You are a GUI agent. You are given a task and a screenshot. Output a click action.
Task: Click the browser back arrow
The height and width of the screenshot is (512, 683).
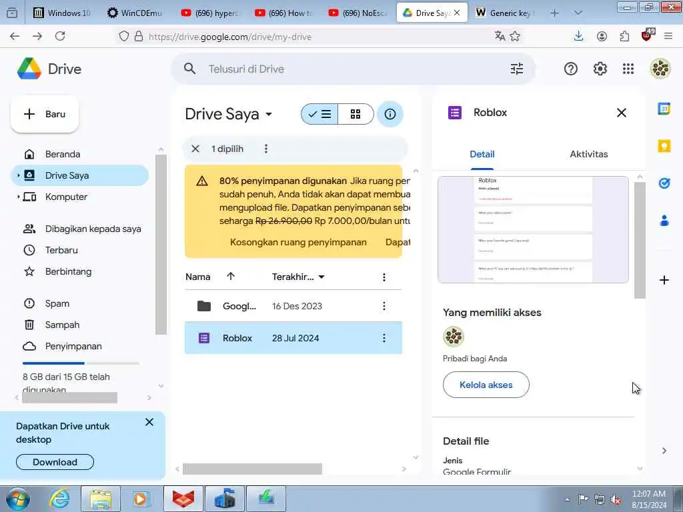tap(15, 37)
